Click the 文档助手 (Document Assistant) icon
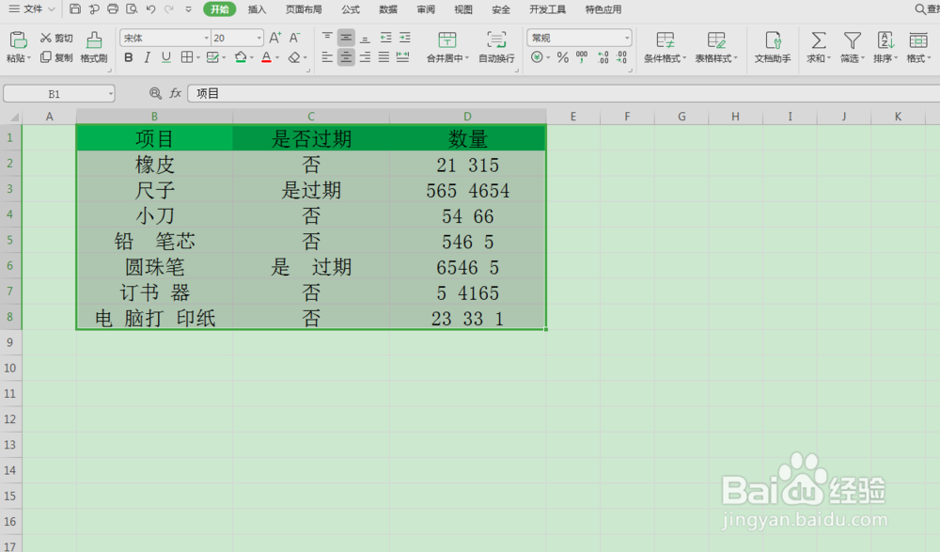The width and height of the screenshot is (940, 552). coord(772,47)
